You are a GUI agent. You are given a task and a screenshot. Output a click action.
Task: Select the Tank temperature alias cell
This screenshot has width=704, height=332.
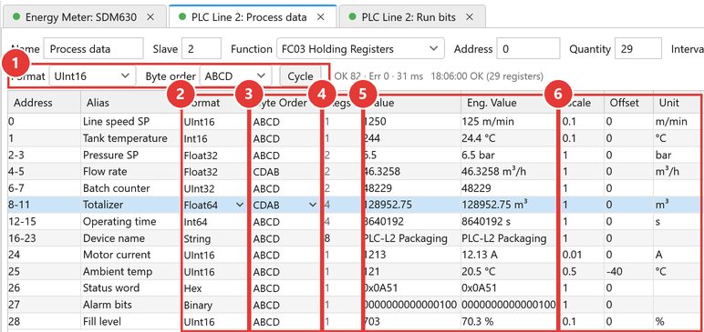[x=130, y=138]
